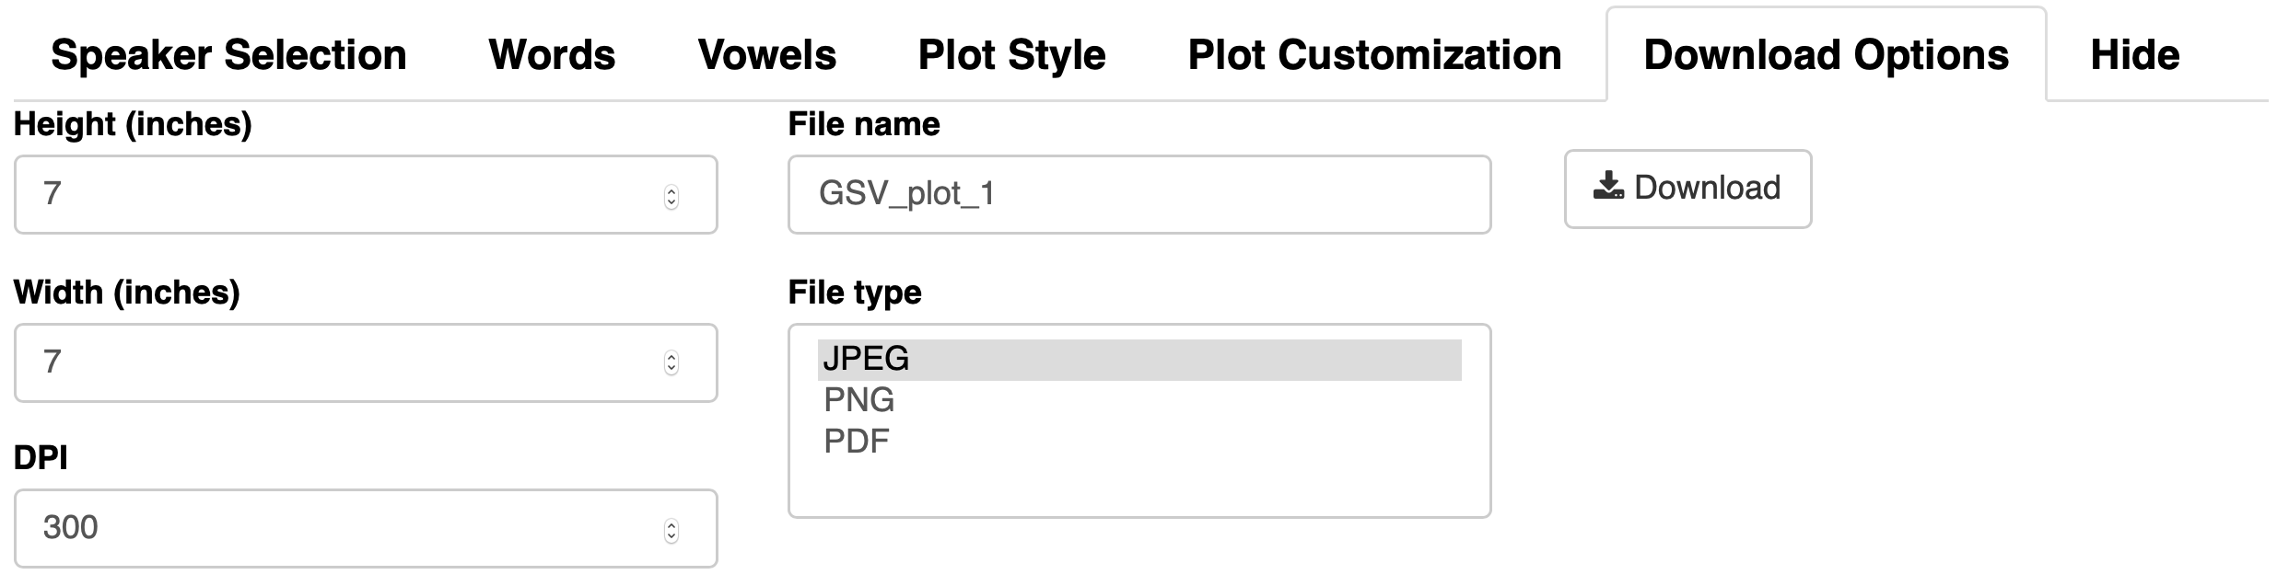Click the download tray icon
2277x586 pixels.
click(1608, 187)
